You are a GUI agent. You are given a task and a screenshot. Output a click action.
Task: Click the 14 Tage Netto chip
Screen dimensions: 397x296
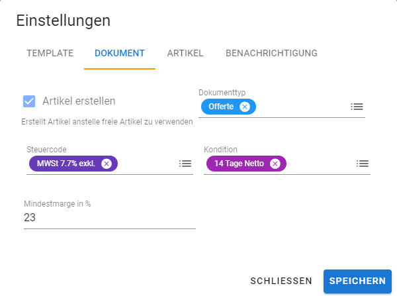tap(238, 164)
